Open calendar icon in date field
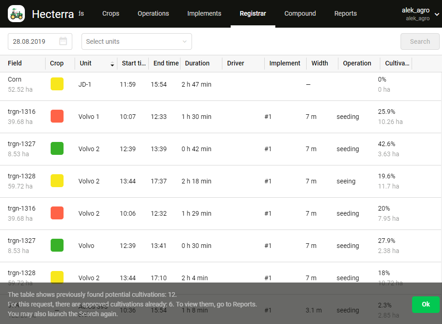442x324 pixels. tap(63, 41)
